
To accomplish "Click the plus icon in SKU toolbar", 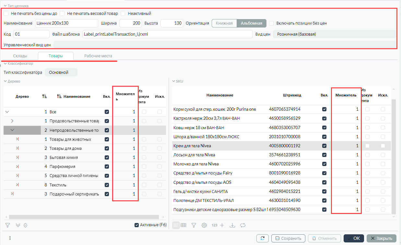I will (x=222, y=225).
